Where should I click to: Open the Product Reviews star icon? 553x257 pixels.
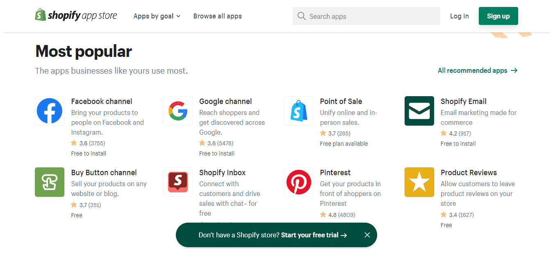419,182
